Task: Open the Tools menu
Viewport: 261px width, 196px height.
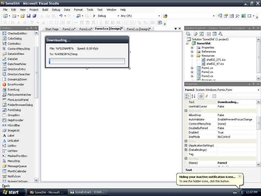Action: point(90,10)
